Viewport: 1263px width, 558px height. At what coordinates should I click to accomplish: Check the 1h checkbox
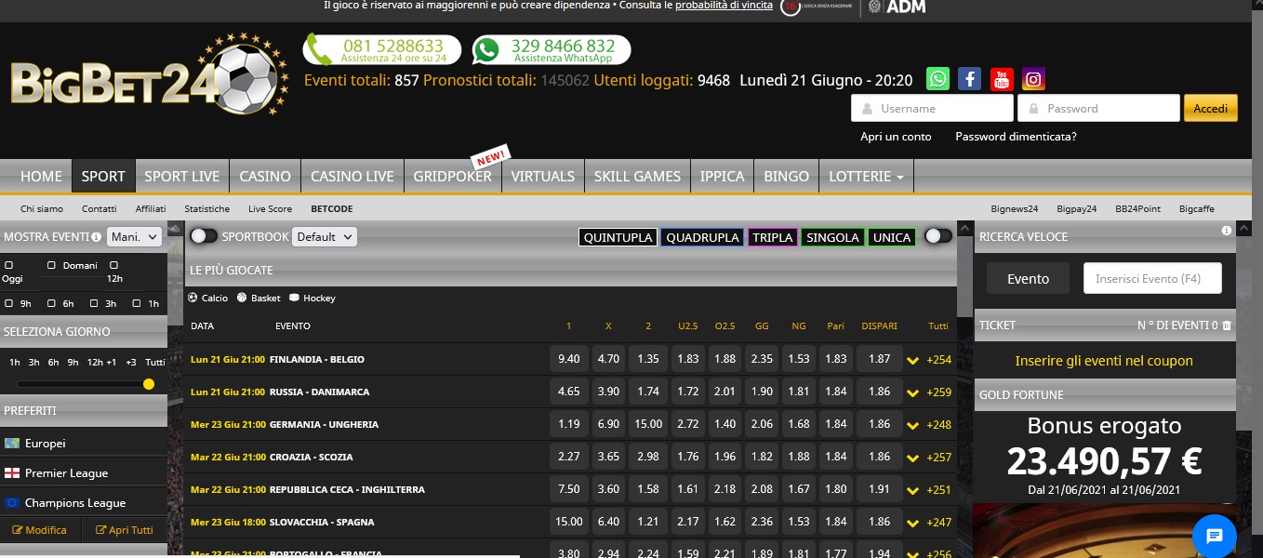click(137, 303)
